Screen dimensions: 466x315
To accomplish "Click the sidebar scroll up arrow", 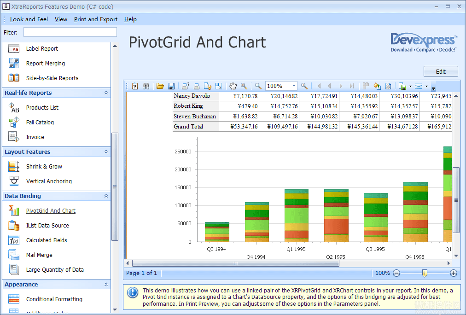I will [115, 46].
